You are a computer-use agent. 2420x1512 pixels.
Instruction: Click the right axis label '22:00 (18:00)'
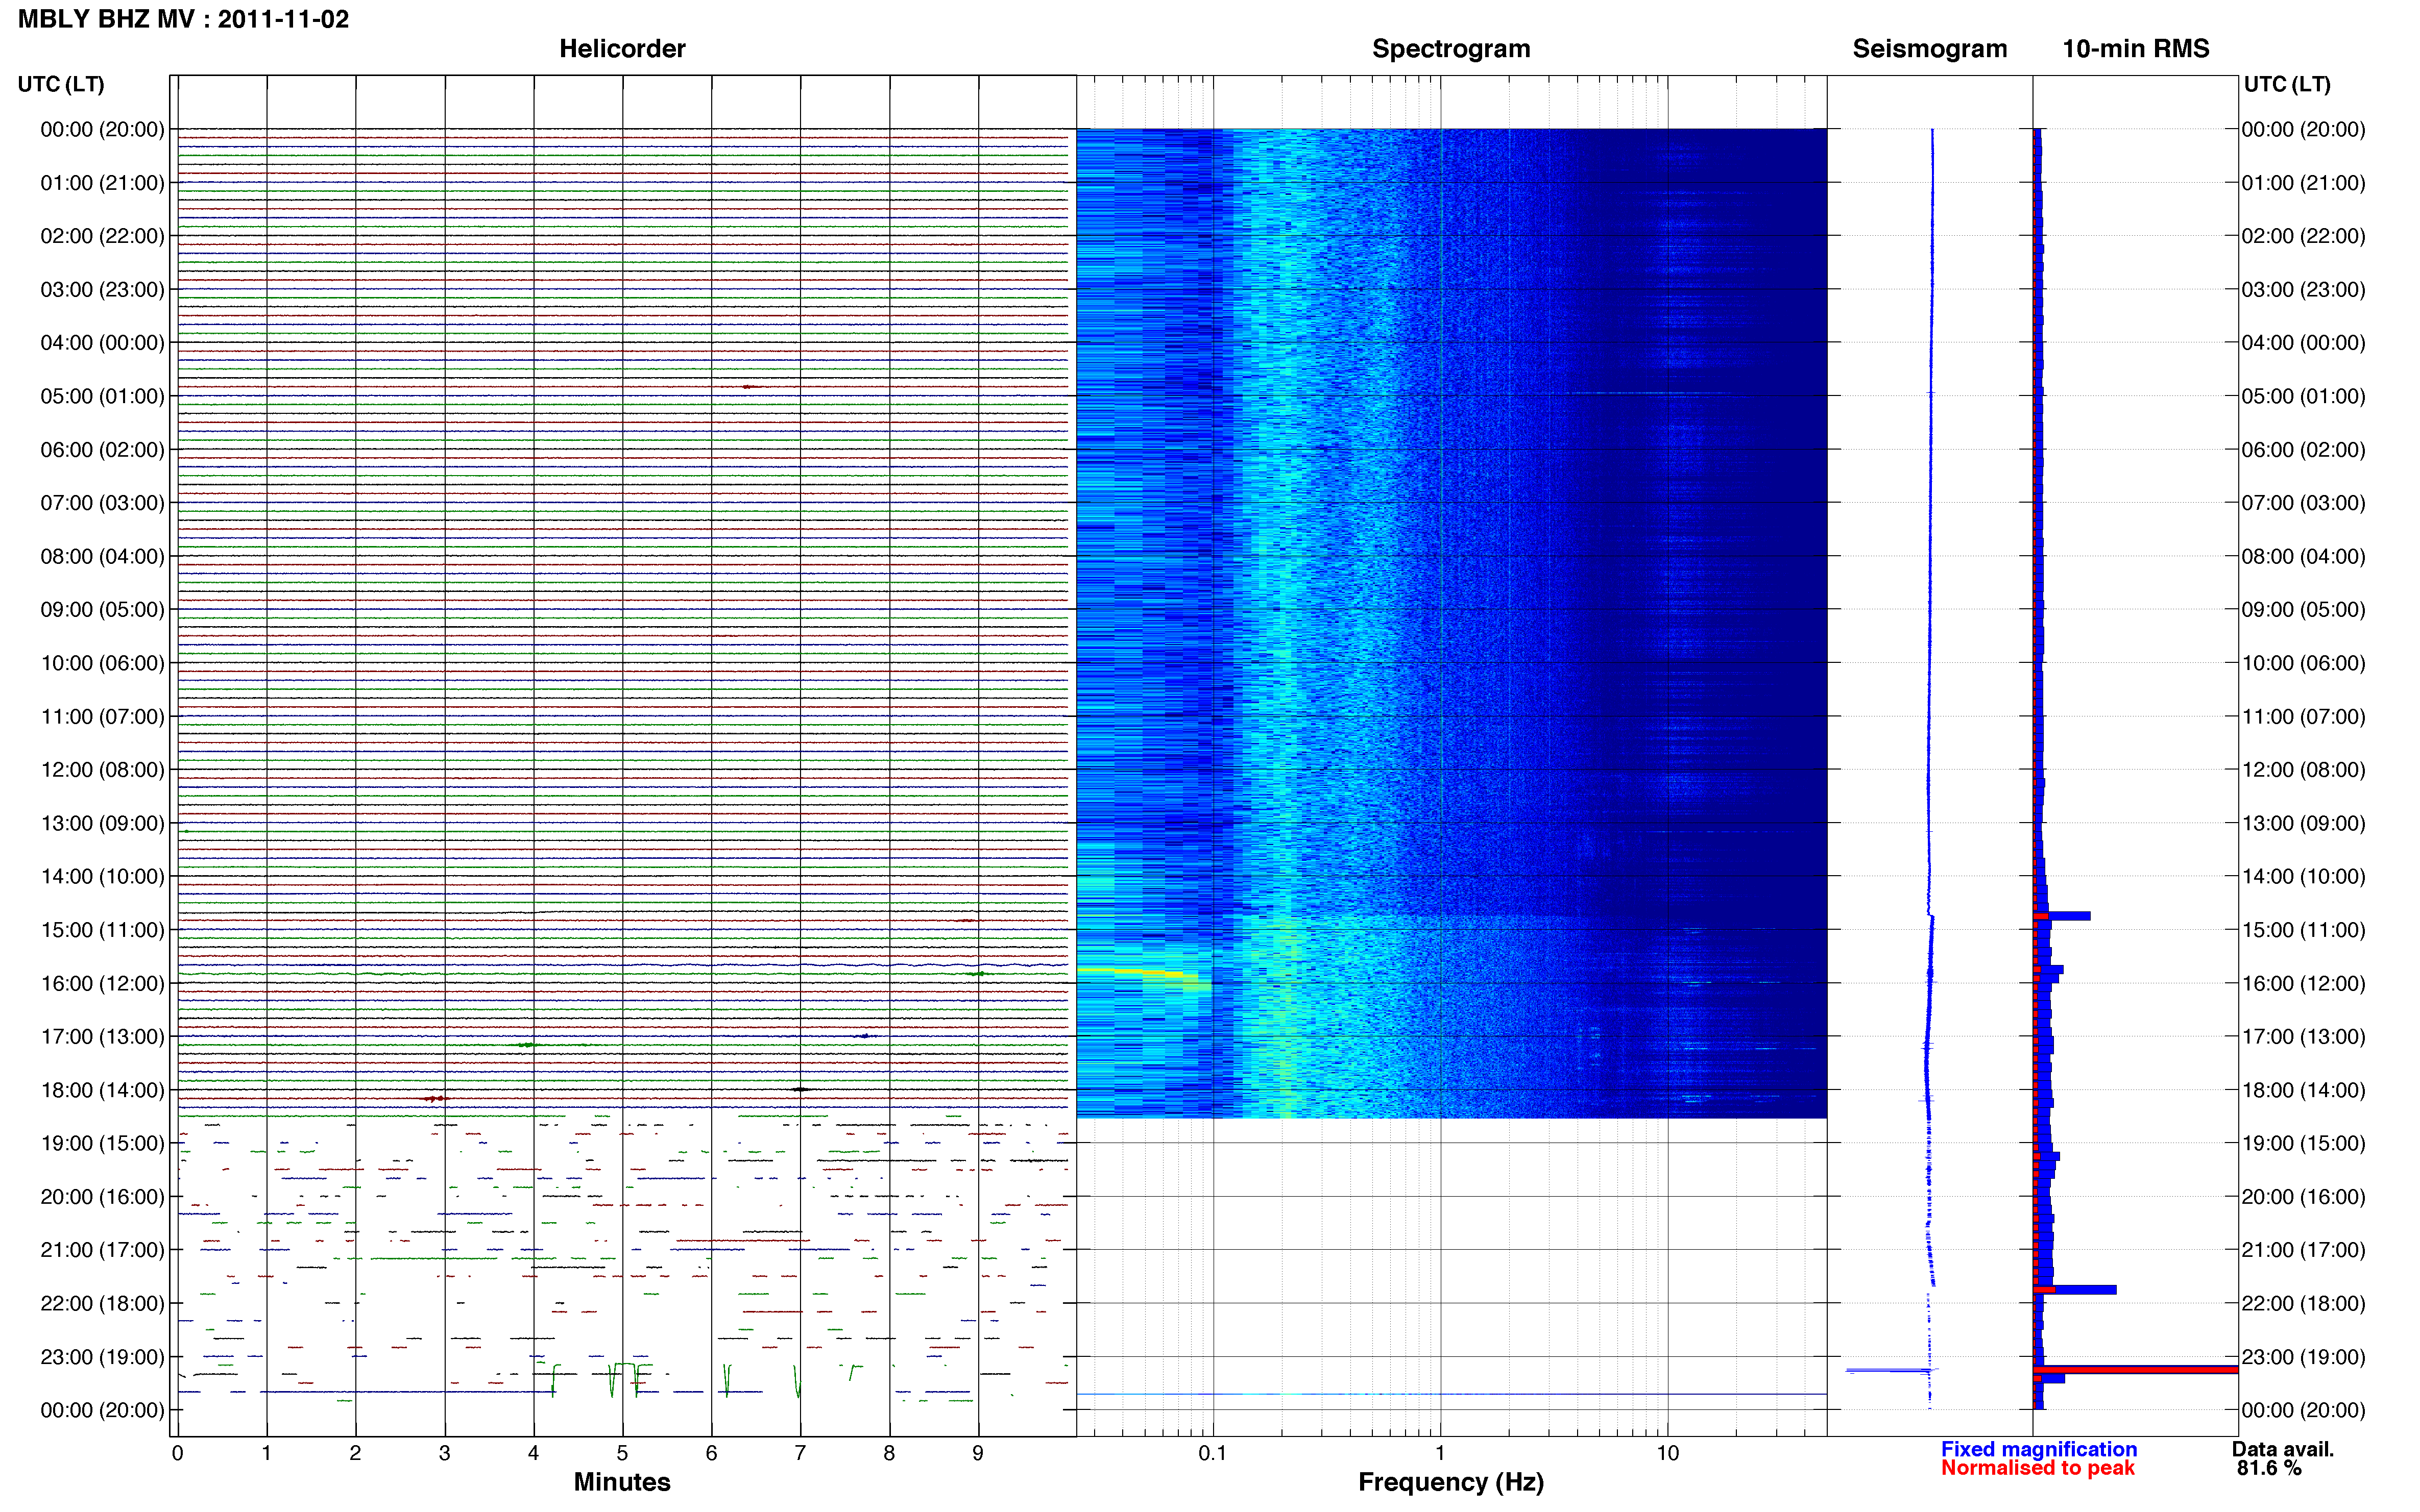pos(2303,1304)
